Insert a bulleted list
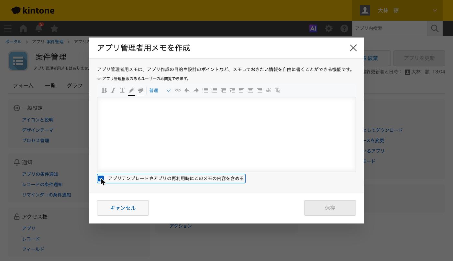Image resolution: width=453 pixels, height=261 pixels. 205,91
